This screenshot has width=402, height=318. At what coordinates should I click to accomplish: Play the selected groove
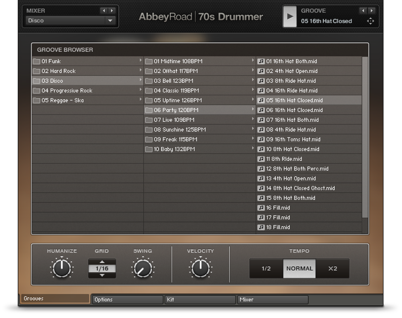pyautogui.click(x=290, y=17)
